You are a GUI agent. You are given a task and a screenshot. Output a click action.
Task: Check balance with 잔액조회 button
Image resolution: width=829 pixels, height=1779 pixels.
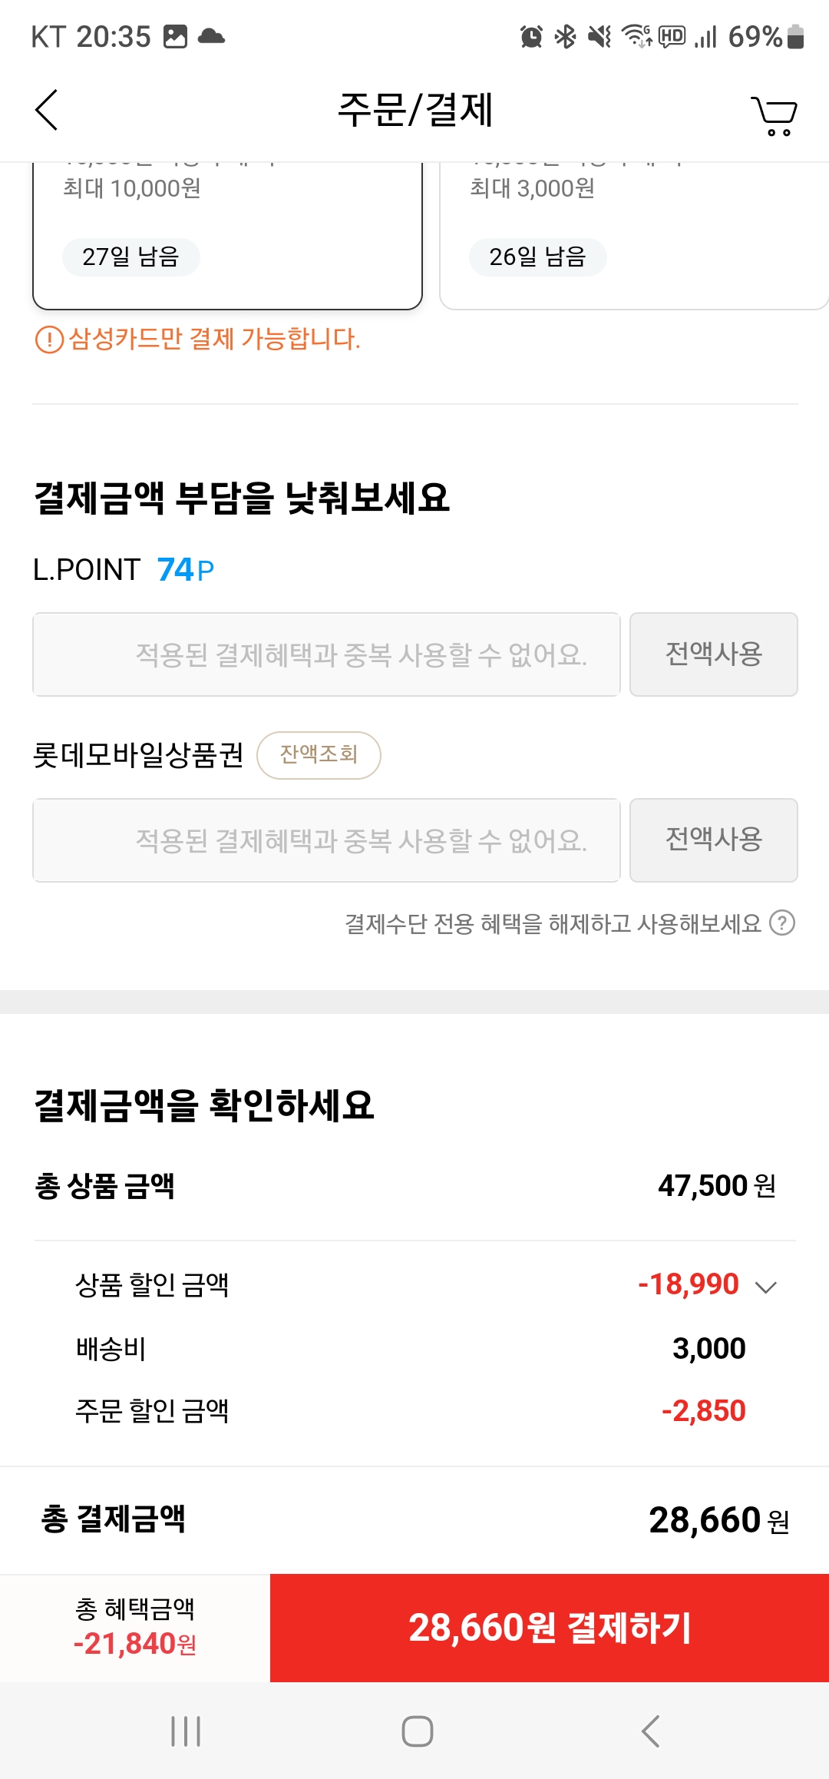(319, 755)
